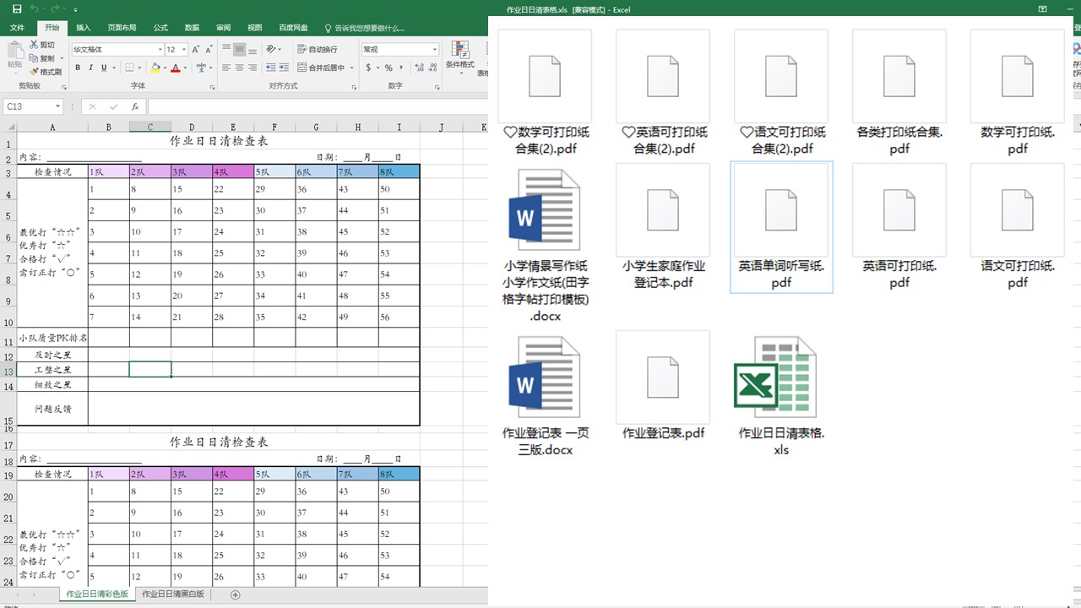Select the 各类打印纸合集.pdf file icon
1081x608 pixels.
click(899, 76)
